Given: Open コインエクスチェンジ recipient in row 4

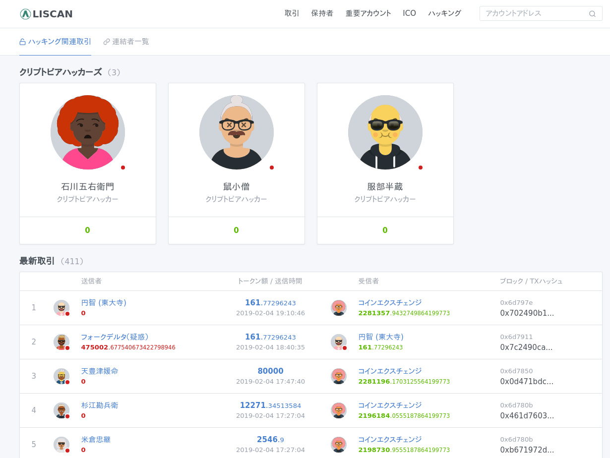Looking at the screenshot, I should 390,405.
